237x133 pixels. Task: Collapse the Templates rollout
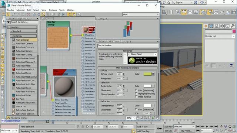[127, 51]
